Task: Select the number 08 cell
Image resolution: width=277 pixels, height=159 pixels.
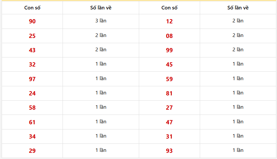Action: [x=169, y=36]
